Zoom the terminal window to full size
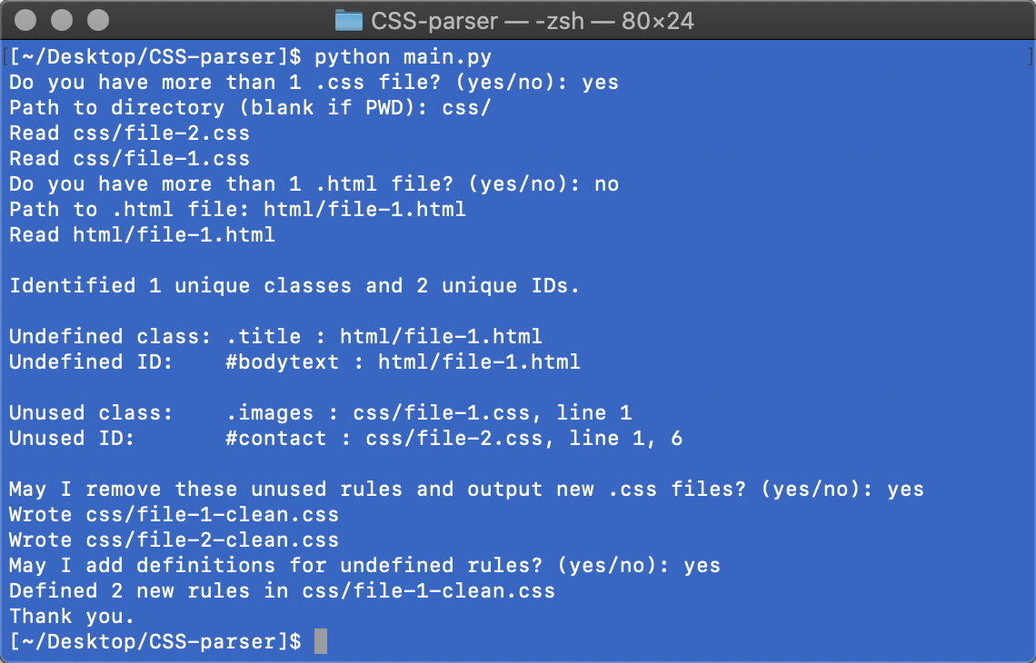This screenshot has height=663, width=1036. coord(96,20)
